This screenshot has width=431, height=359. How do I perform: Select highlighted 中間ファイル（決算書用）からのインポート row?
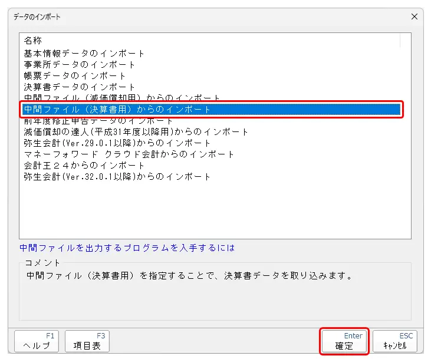point(117,109)
